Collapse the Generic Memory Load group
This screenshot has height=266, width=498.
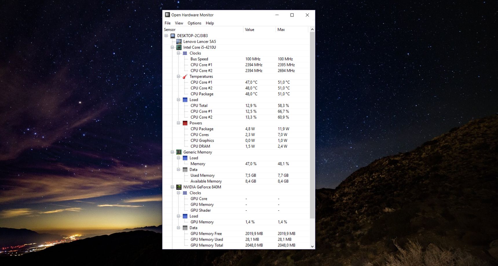178,158
